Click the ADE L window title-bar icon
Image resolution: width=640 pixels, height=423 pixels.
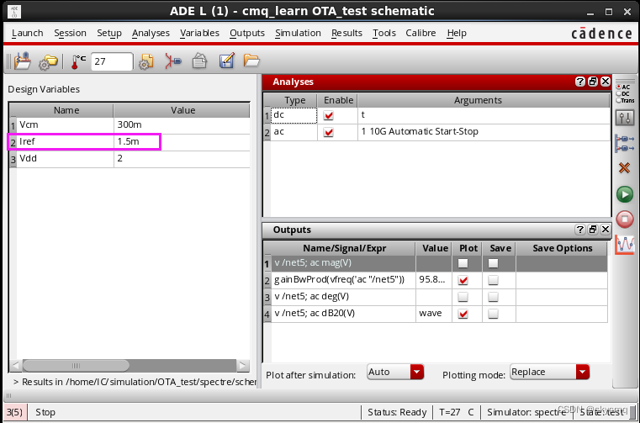pyautogui.click(x=14, y=12)
